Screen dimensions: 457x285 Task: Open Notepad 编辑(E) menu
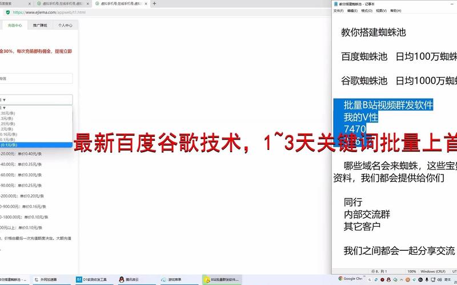coord(352,11)
